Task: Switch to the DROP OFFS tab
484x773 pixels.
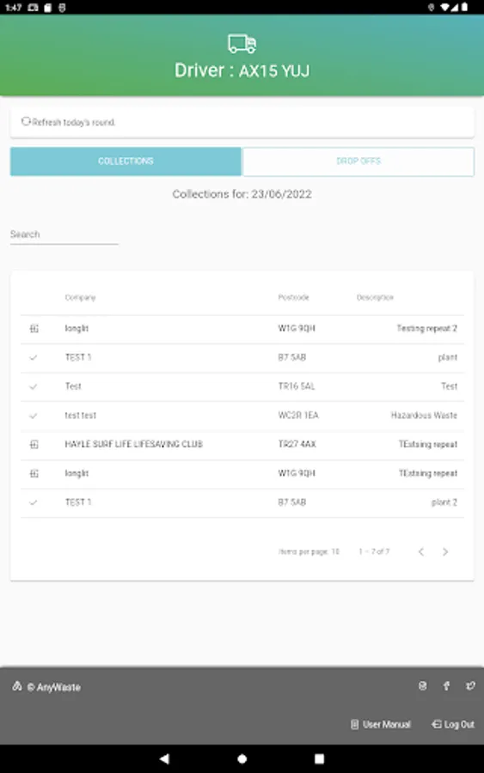Action: pyautogui.click(x=358, y=161)
